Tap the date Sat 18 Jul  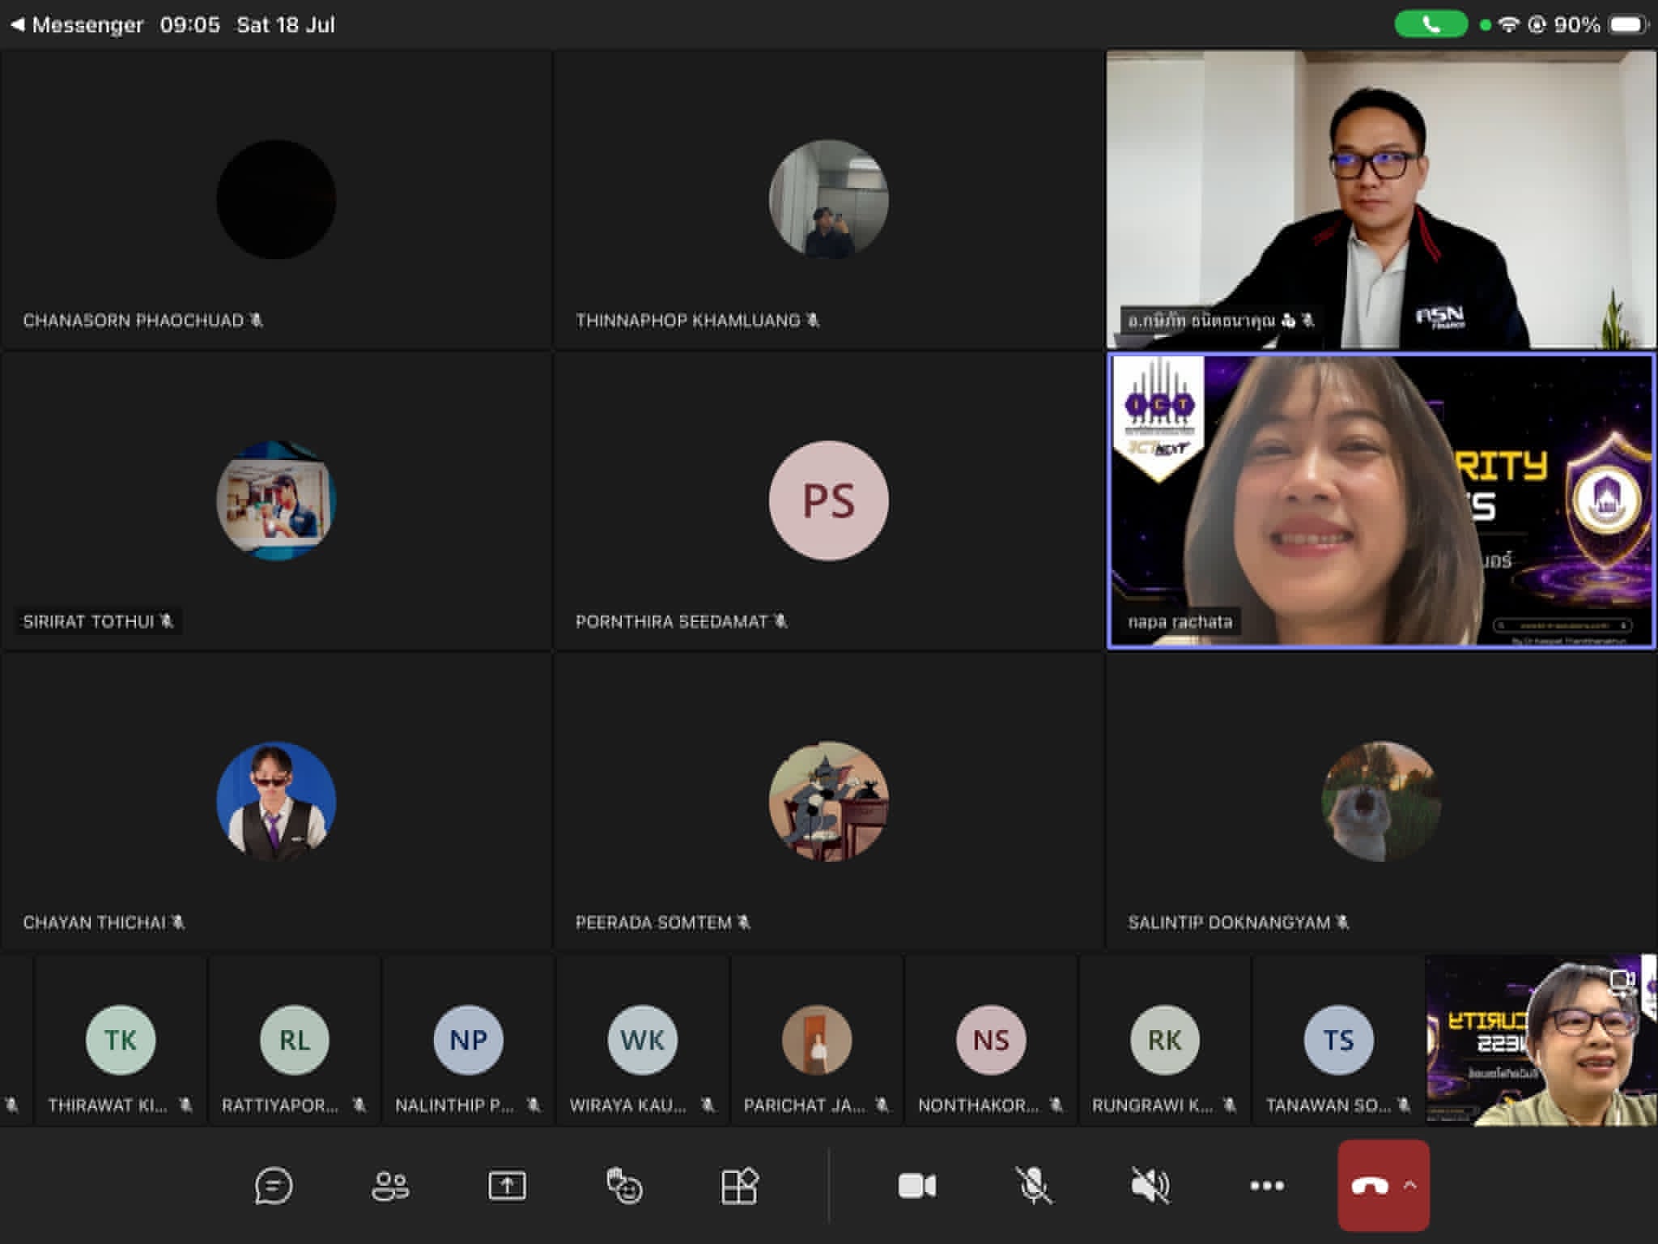286,25
